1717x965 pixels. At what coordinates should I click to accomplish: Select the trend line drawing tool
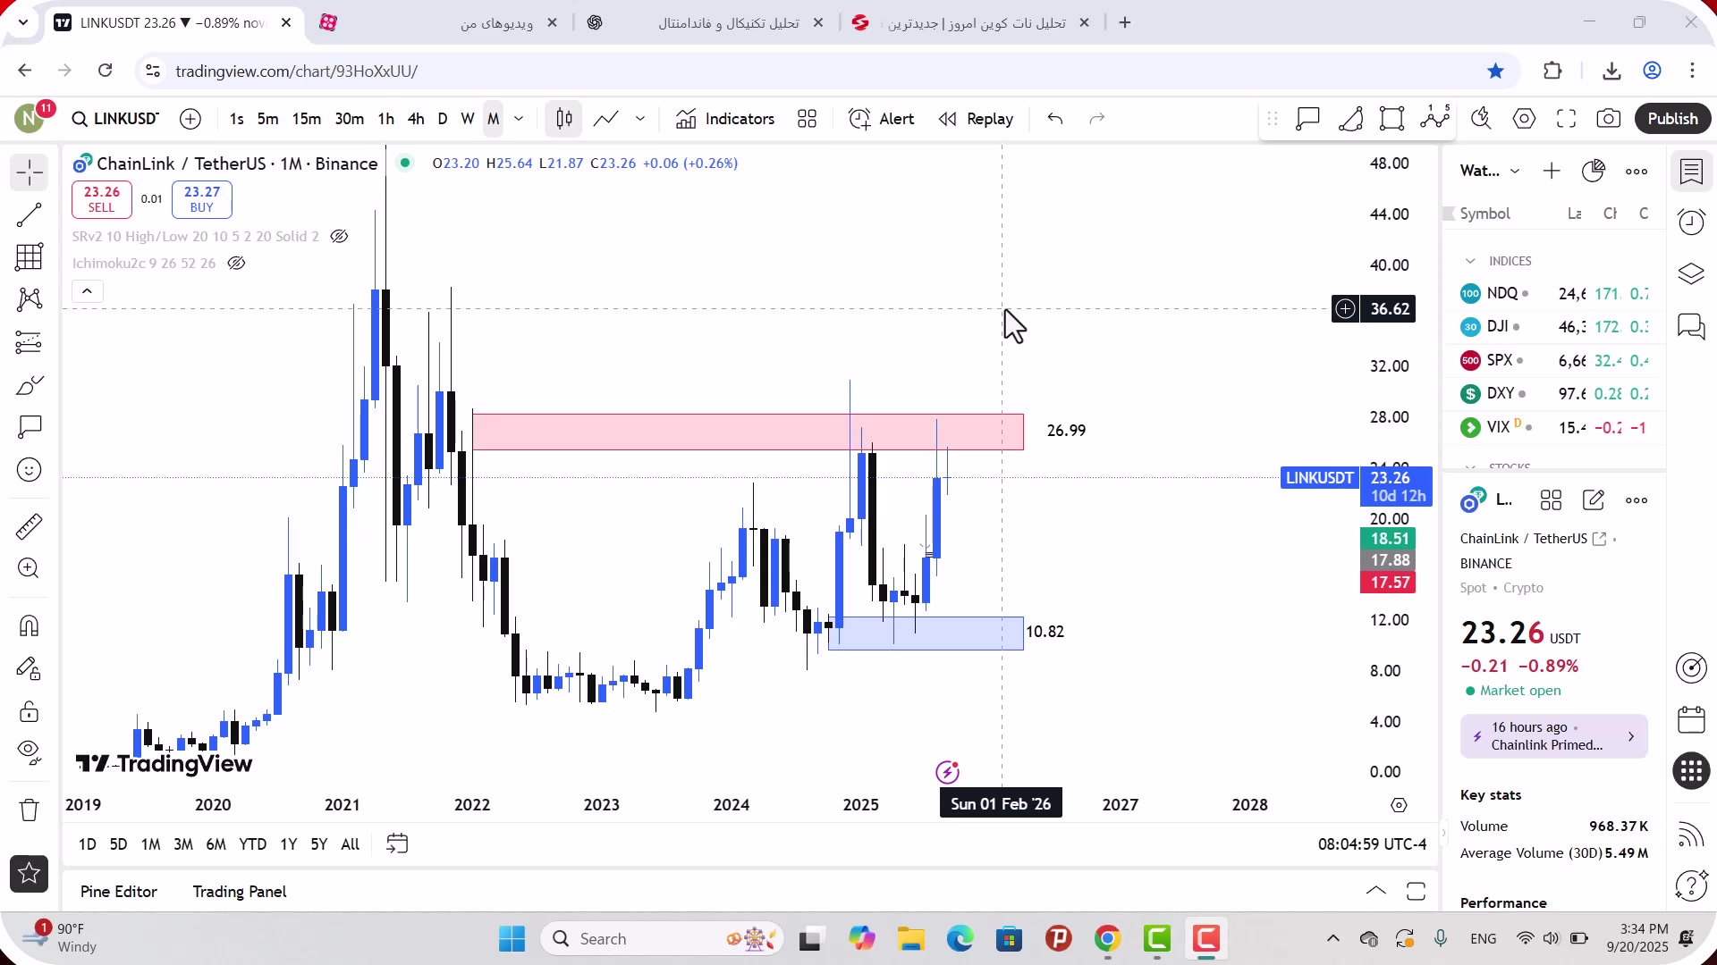[x=30, y=215]
